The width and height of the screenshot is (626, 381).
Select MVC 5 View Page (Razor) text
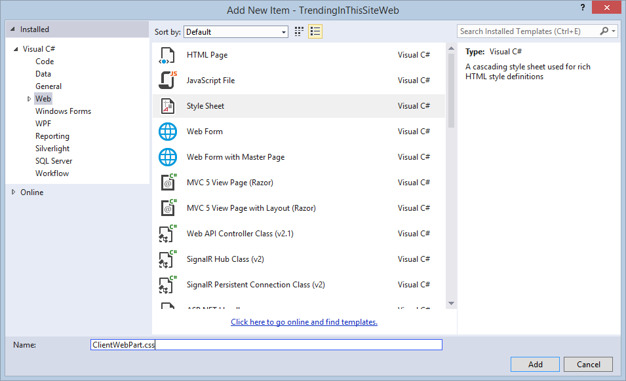[230, 183]
